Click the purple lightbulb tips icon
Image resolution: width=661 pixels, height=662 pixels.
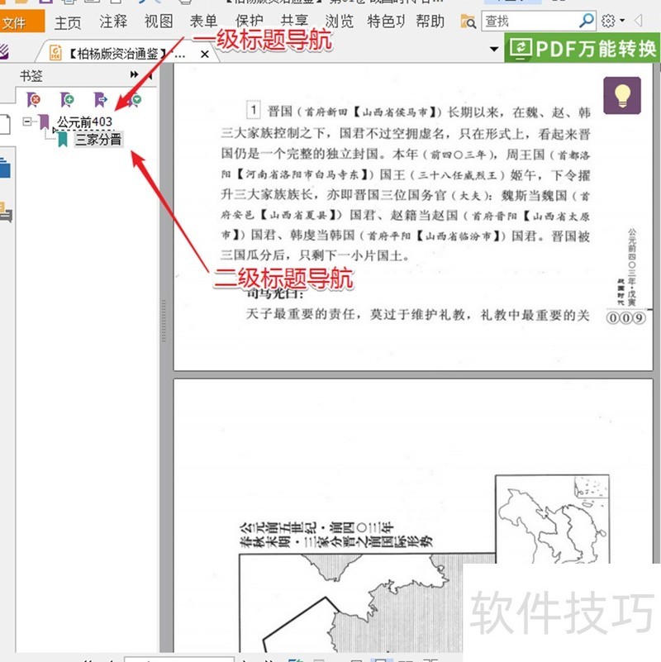coord(622,95)
